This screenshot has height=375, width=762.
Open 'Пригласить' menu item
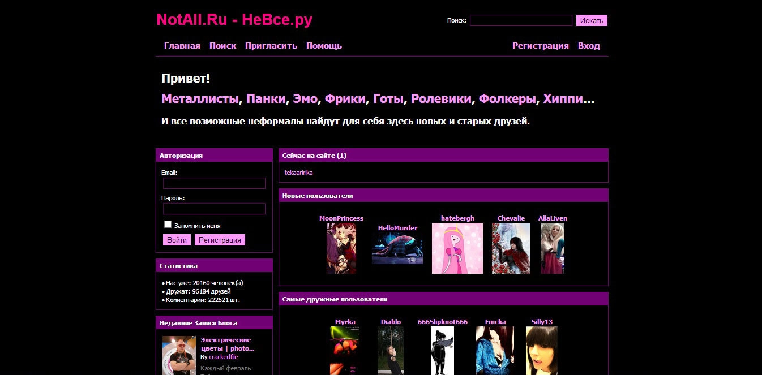271,46
